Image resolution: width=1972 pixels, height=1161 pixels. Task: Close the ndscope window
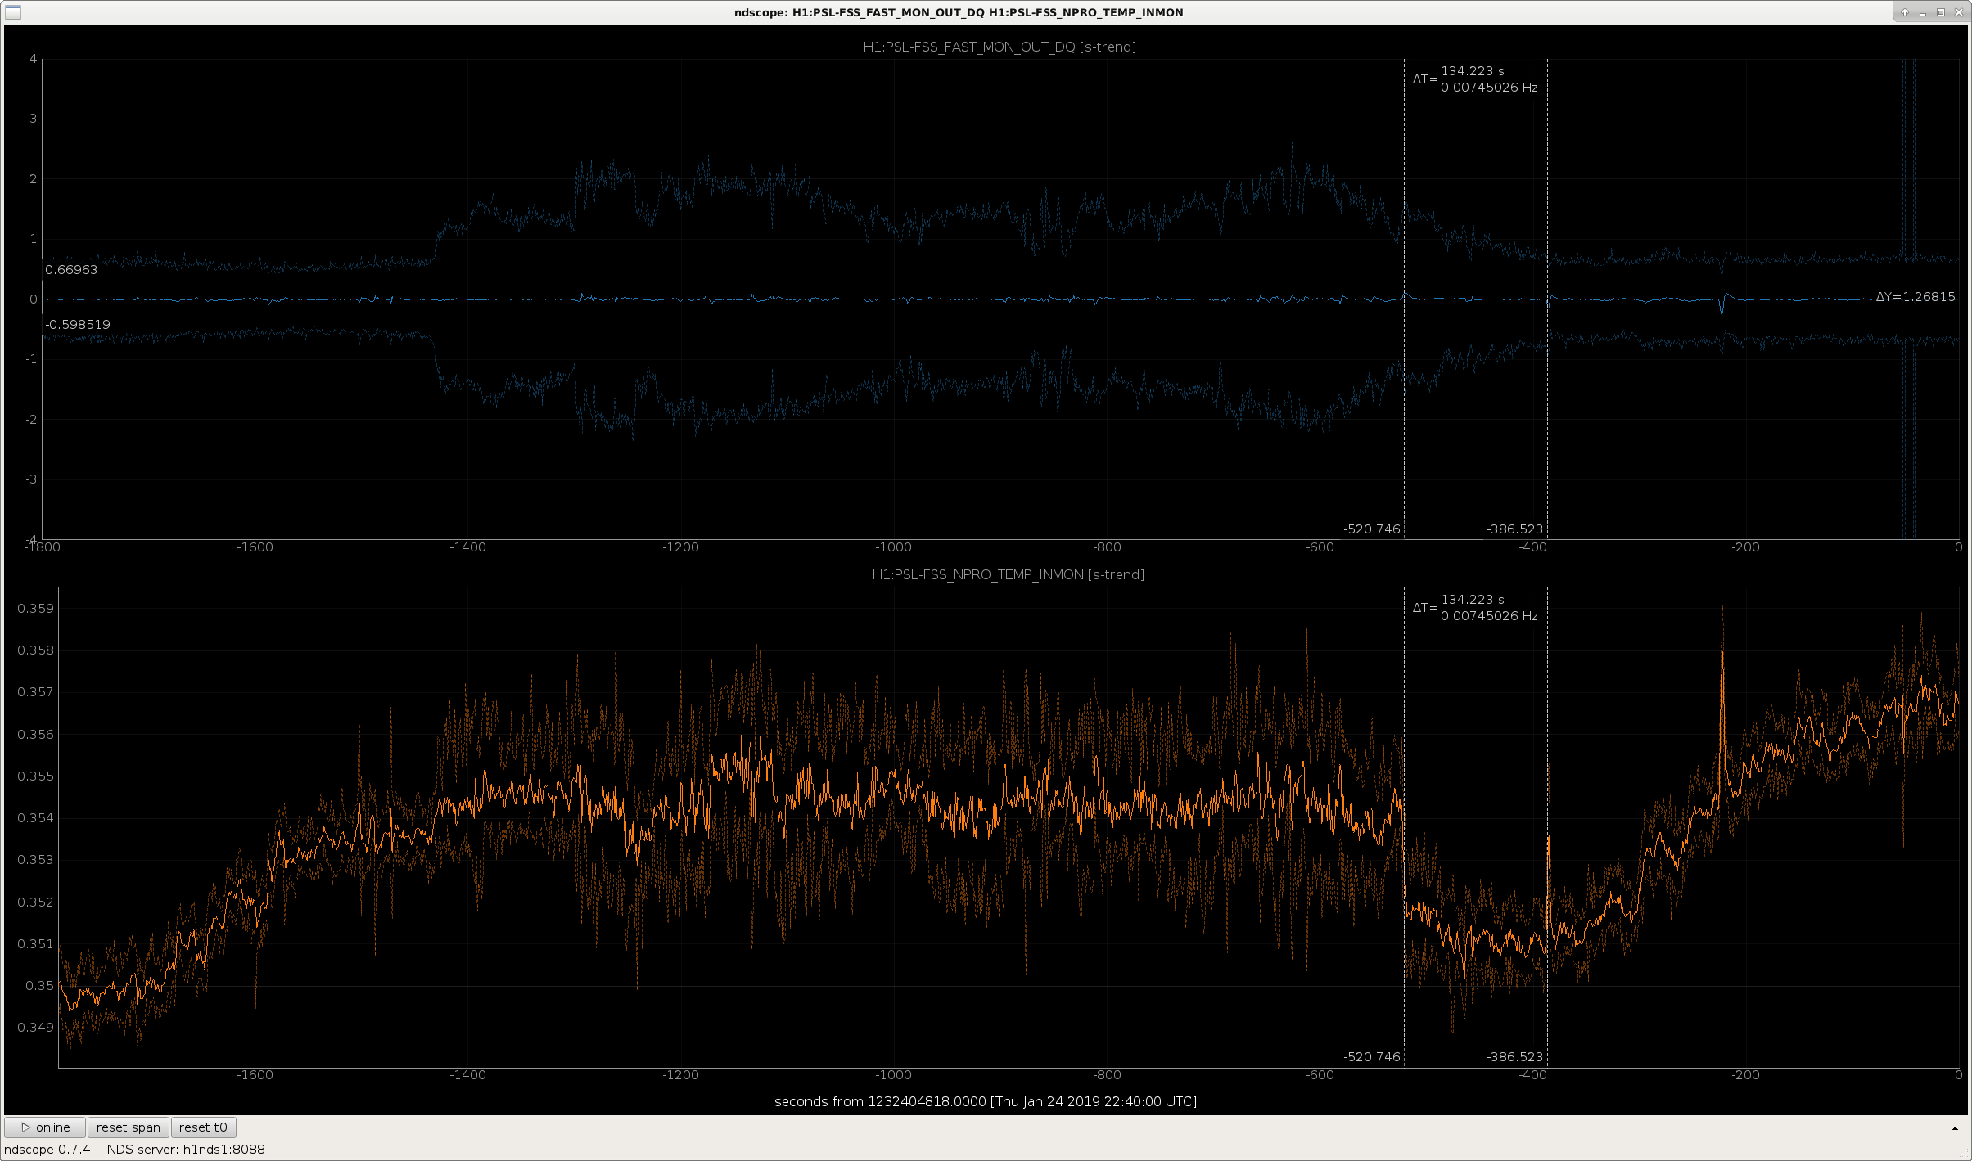1959,12
